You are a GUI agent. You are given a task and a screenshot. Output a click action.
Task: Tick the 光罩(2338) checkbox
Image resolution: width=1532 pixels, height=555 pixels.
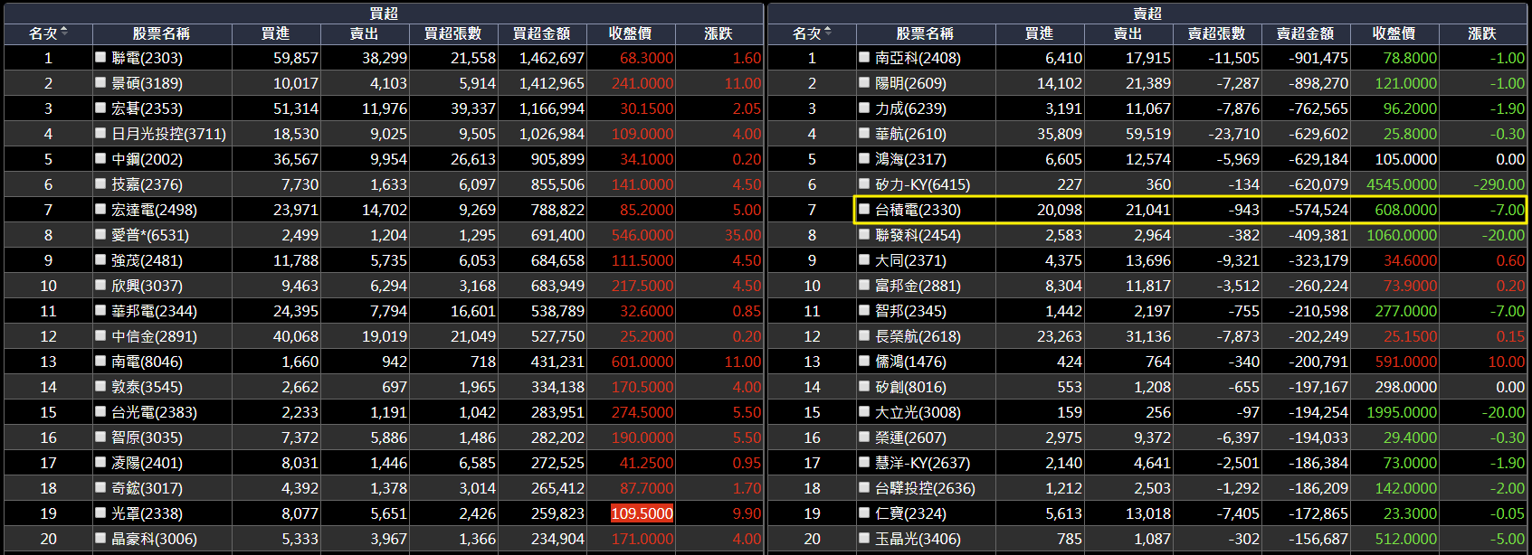(100, 513)
